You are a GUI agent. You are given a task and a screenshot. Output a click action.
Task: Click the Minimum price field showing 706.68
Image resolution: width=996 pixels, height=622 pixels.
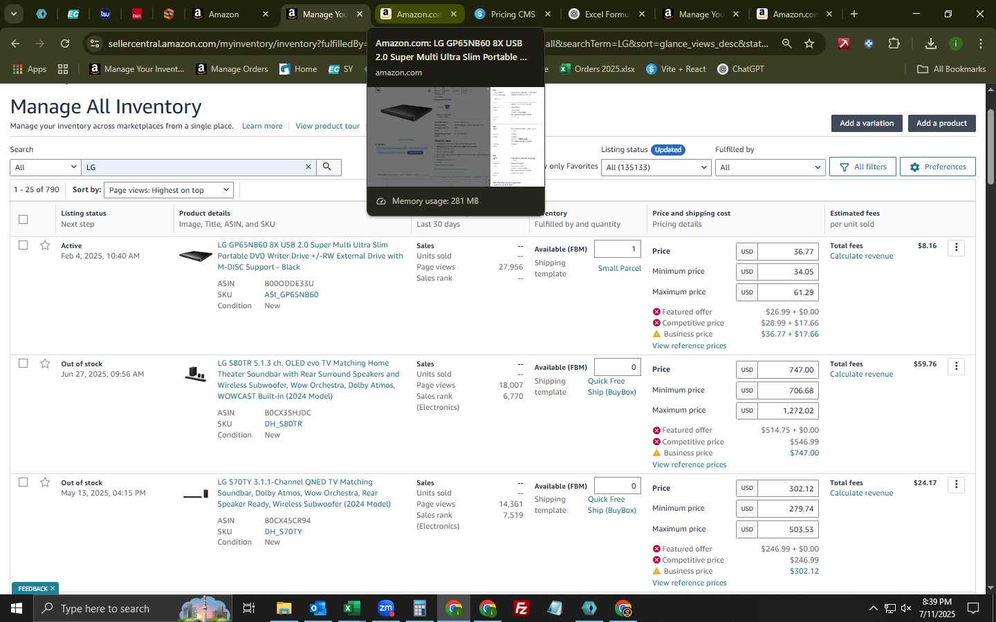[788, 390]
